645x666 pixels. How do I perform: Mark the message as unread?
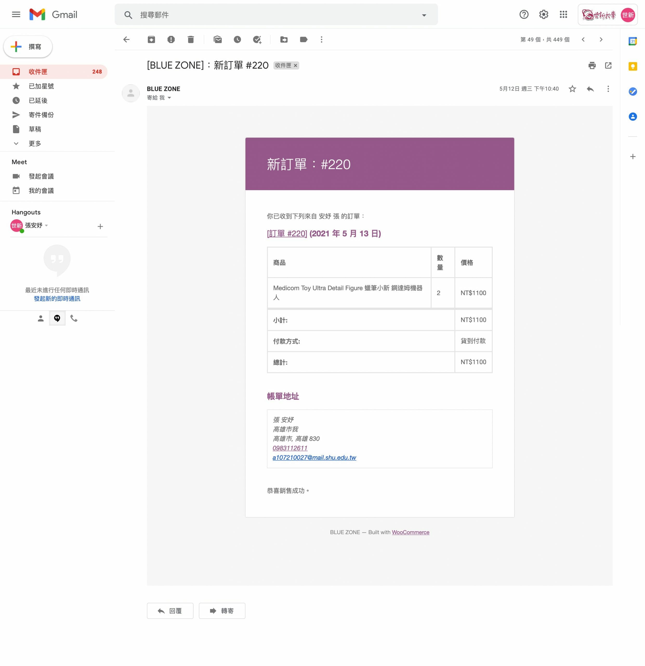(218, 40)
